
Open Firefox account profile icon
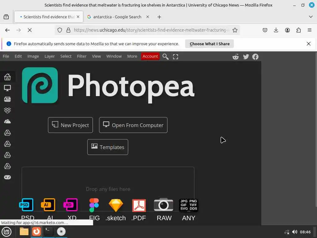coord(287,30)
